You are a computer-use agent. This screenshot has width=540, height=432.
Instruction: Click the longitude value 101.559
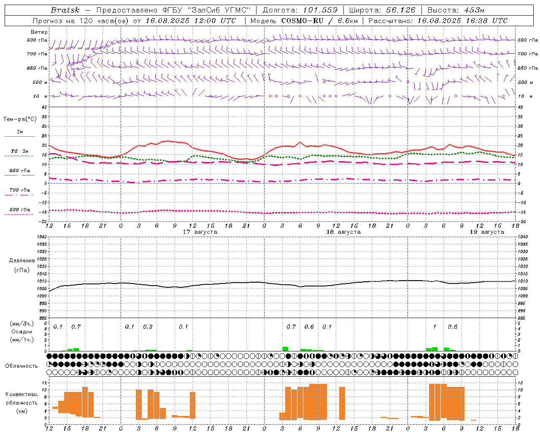pos(320,10)
